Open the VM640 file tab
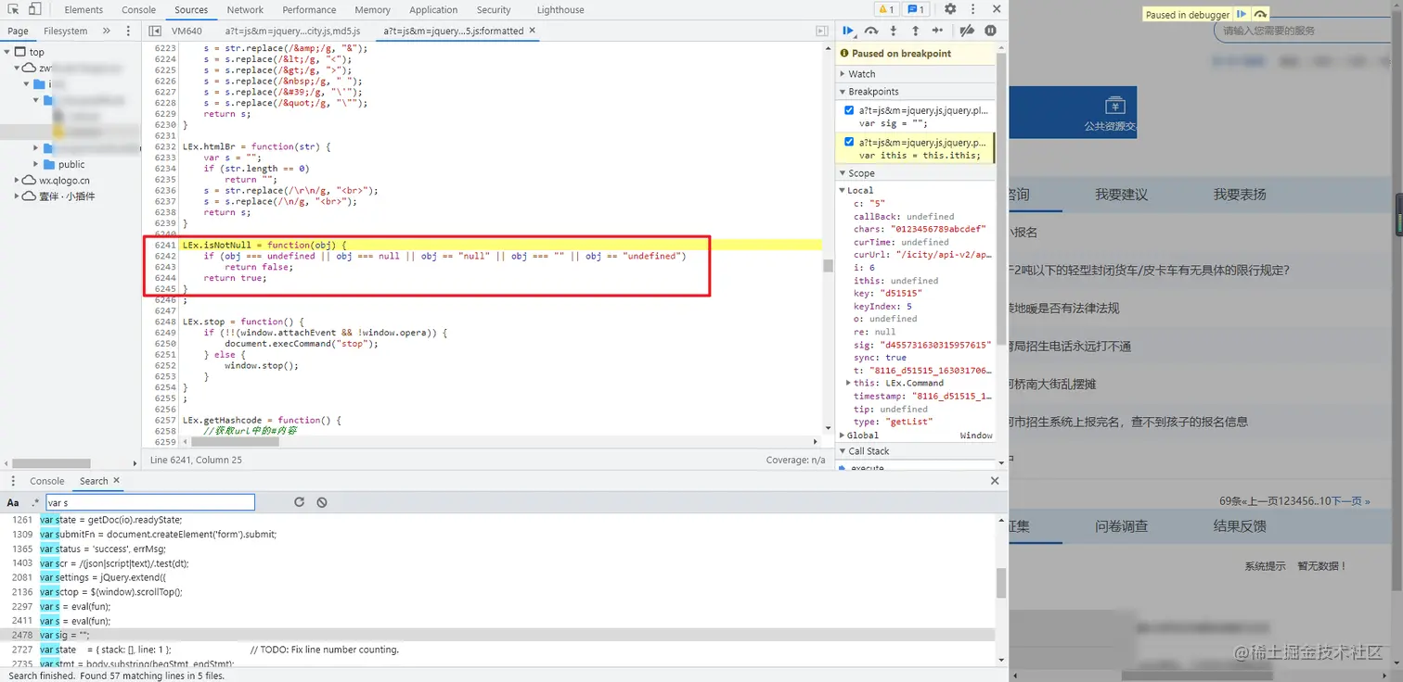The image size is (1403, 682). pos(187,31)
